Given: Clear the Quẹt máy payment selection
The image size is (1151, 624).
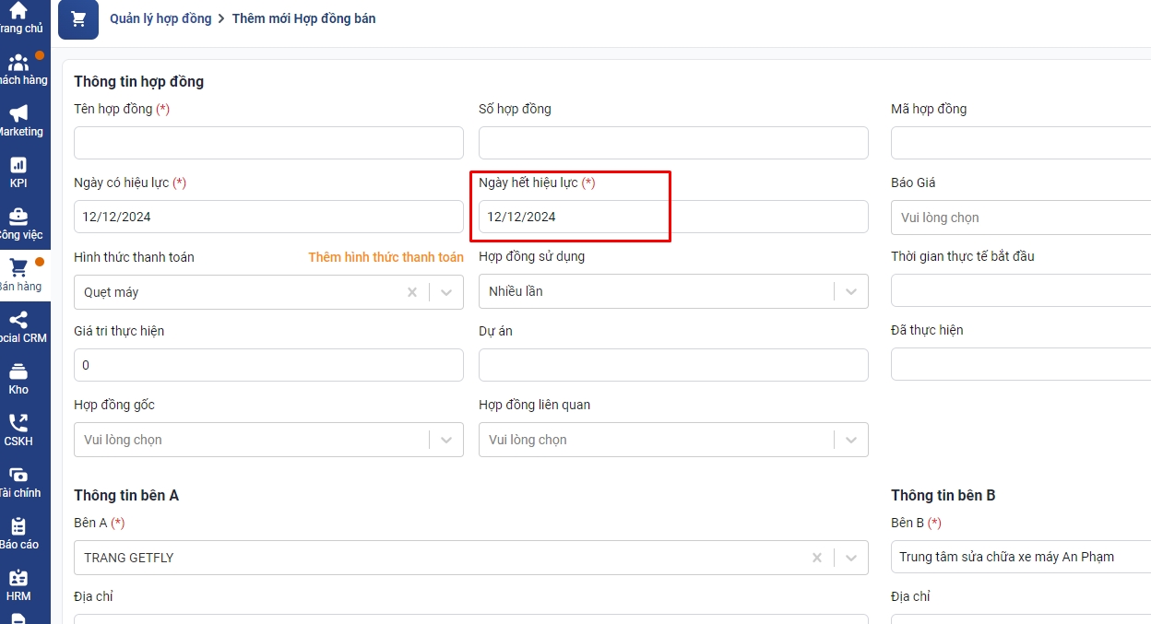Looking at the screenshot, I should (412, 292).
